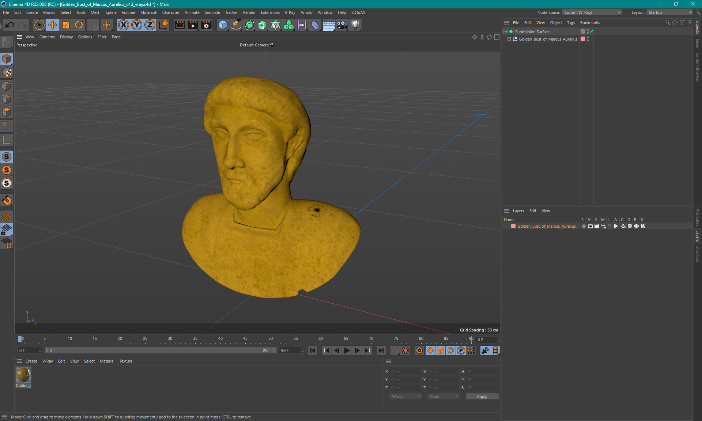This screenshot has height=421, width=702.
Task: Click the coordinate system icon
Action: point(163,25)
